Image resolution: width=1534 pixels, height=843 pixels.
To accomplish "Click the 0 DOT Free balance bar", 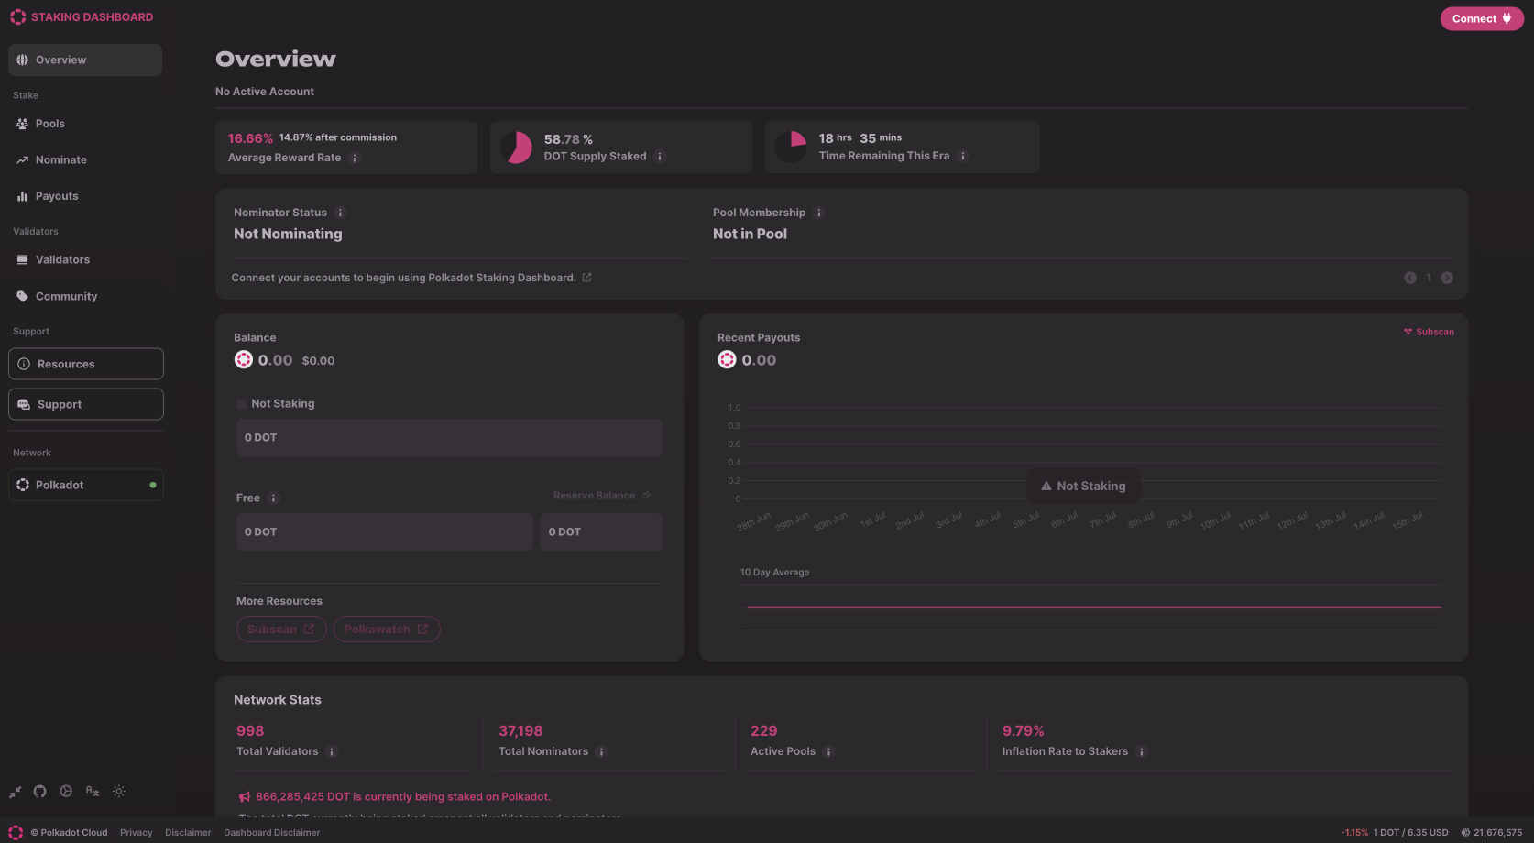I will coord(385,532).
